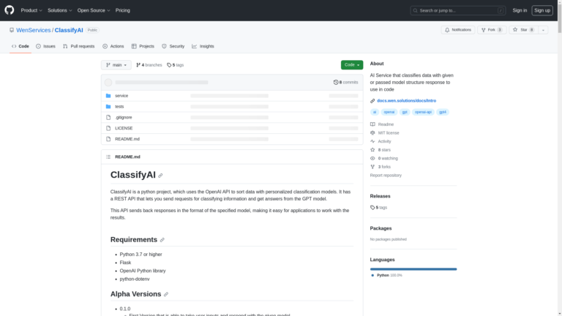Click the repository book icon beside WenServices
Screen dimensions: 562x316
coord(12,30)
